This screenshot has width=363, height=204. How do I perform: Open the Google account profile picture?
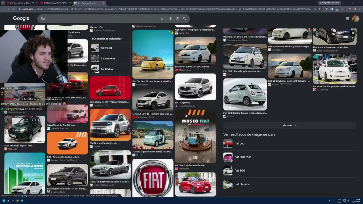(x=356, y=19)
